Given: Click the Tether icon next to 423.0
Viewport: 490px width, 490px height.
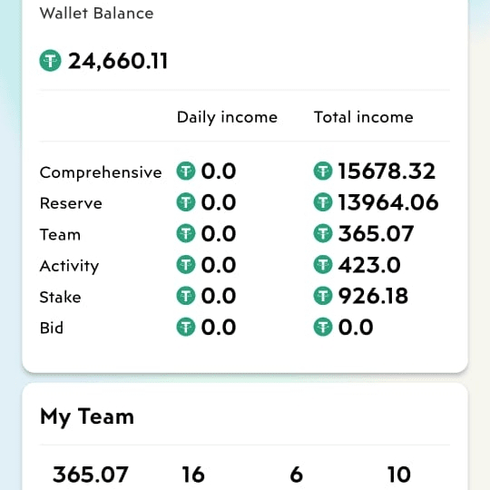Looking at the screenshot, I should point(323,264).
